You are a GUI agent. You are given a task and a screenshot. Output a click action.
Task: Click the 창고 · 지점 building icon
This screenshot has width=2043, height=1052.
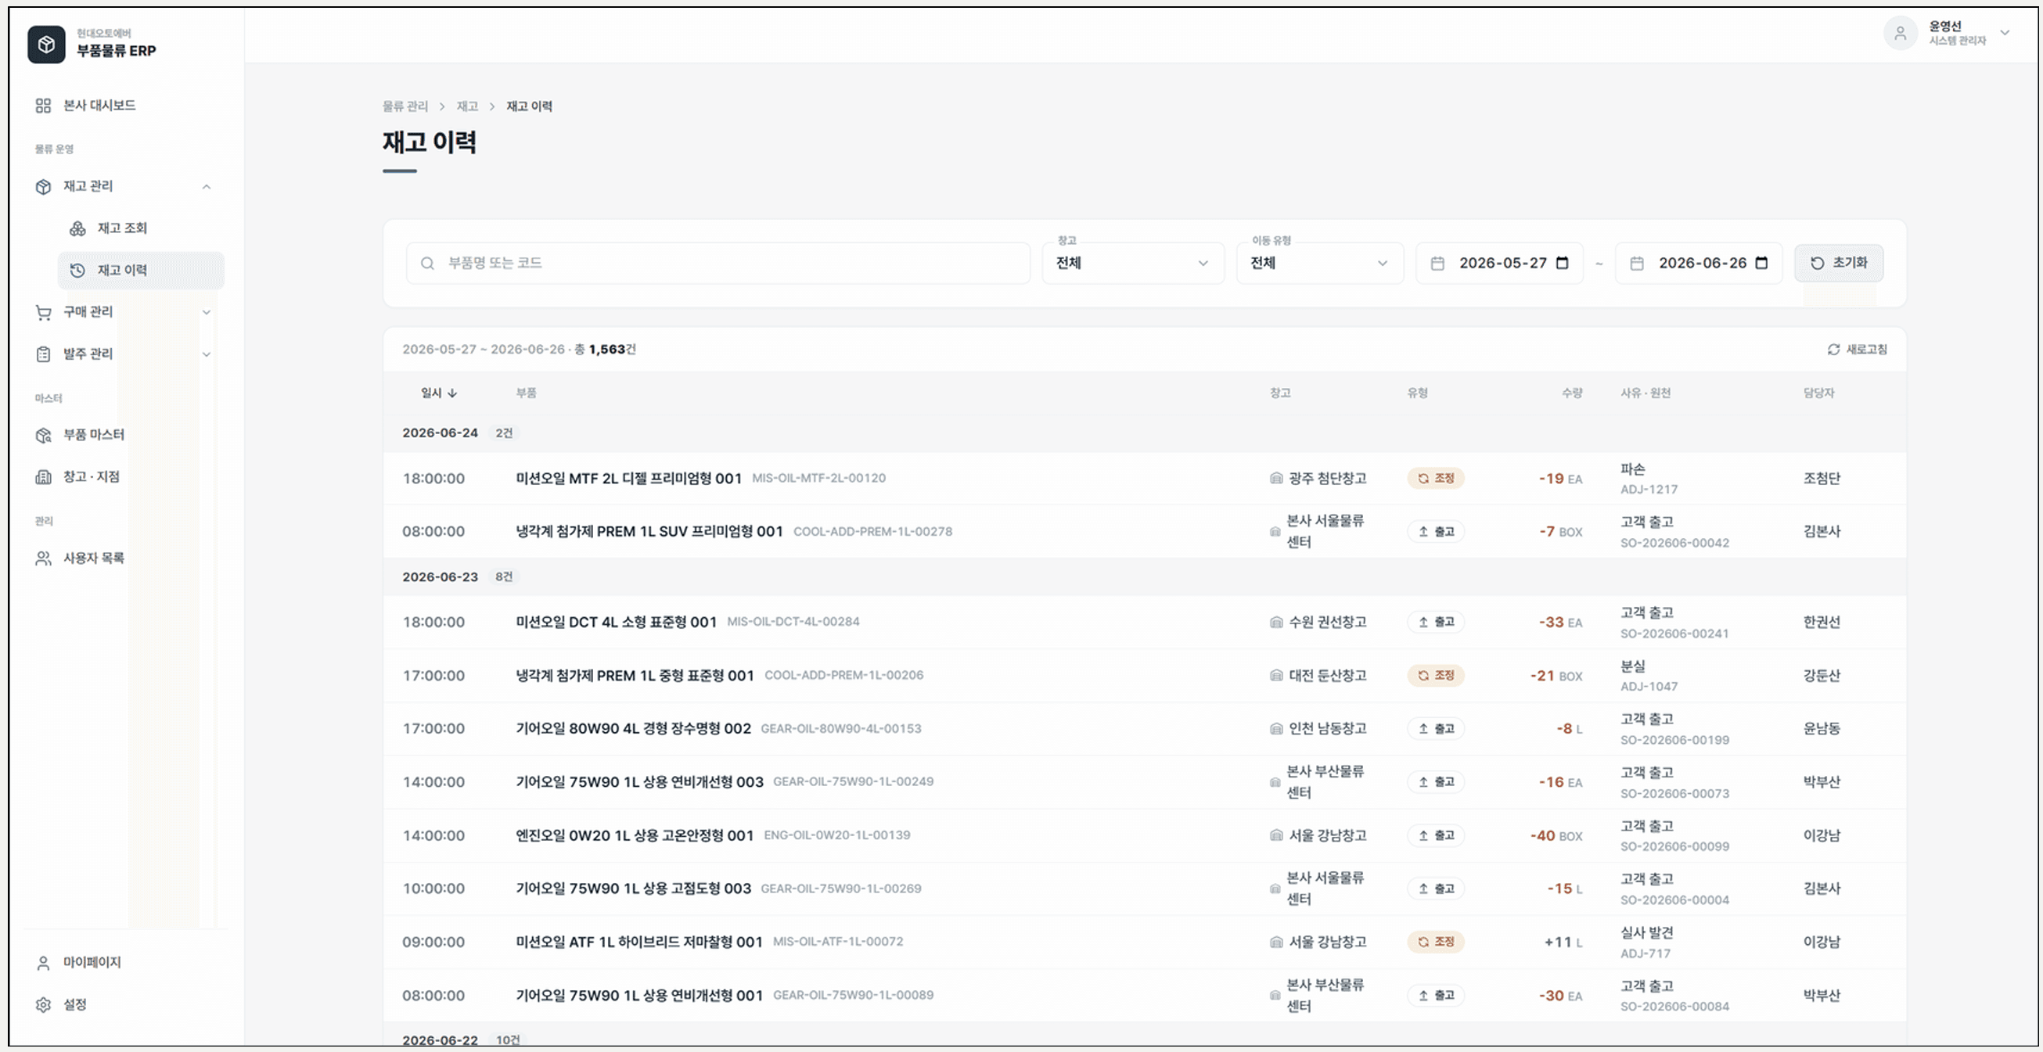pyautogui.click(x=44, y=477)
